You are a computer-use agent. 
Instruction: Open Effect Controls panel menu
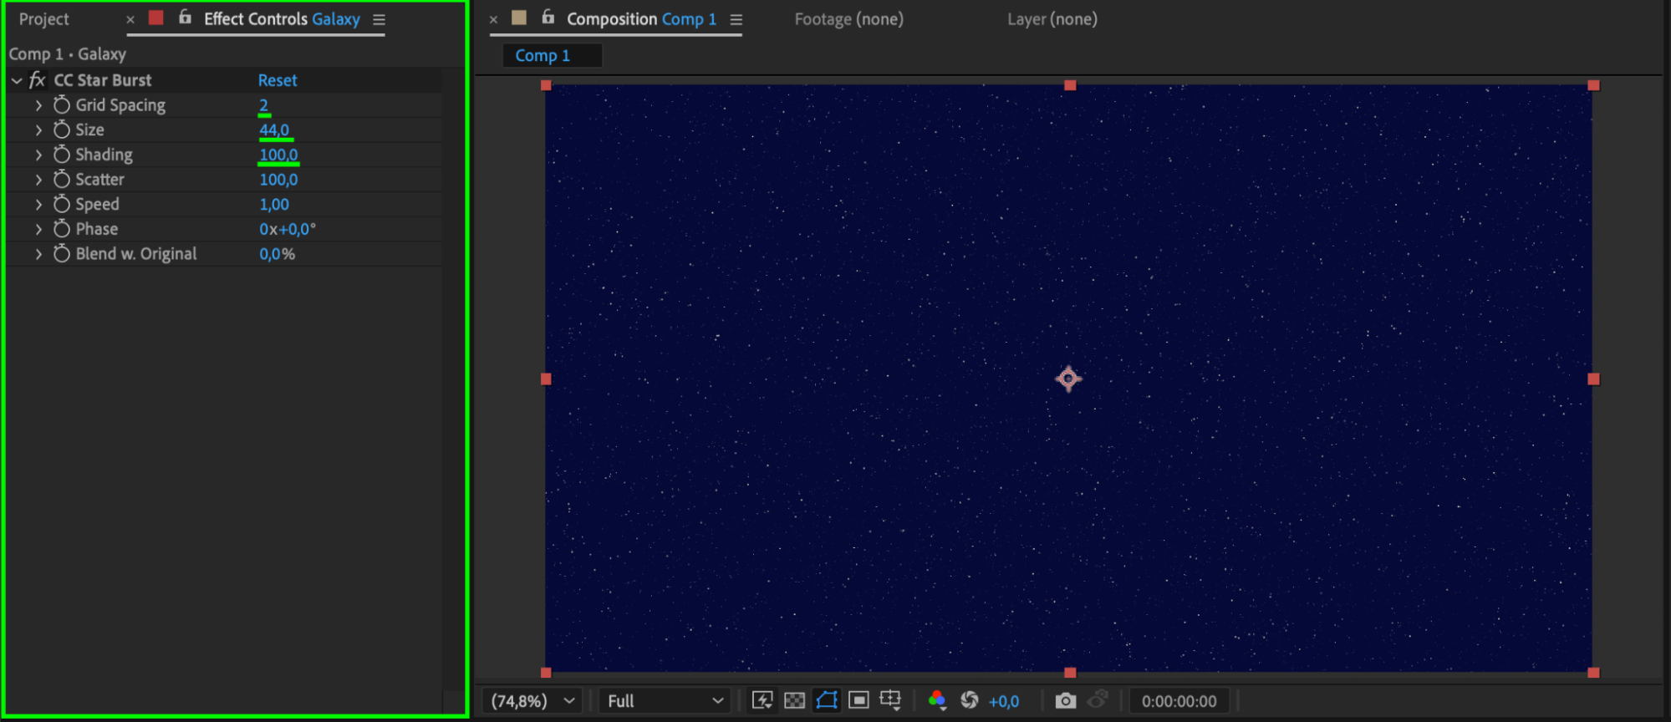[x=379, y=19]
